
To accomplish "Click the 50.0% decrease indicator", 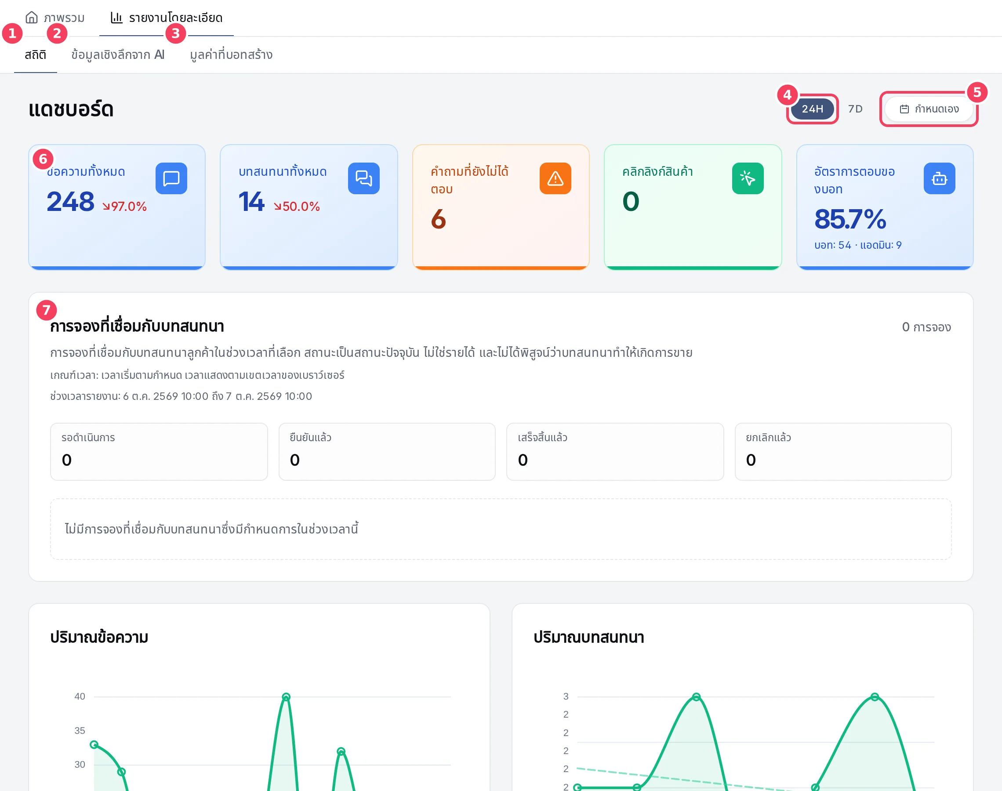I will point(296,206).
